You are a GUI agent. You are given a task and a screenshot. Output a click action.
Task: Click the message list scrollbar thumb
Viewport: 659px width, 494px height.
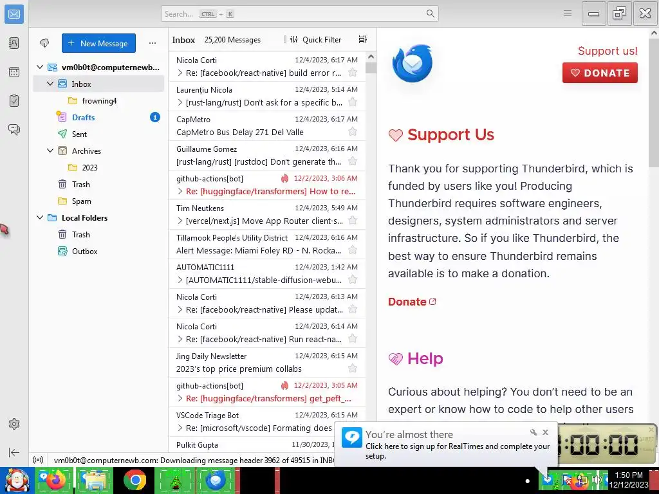pos(371,68)
